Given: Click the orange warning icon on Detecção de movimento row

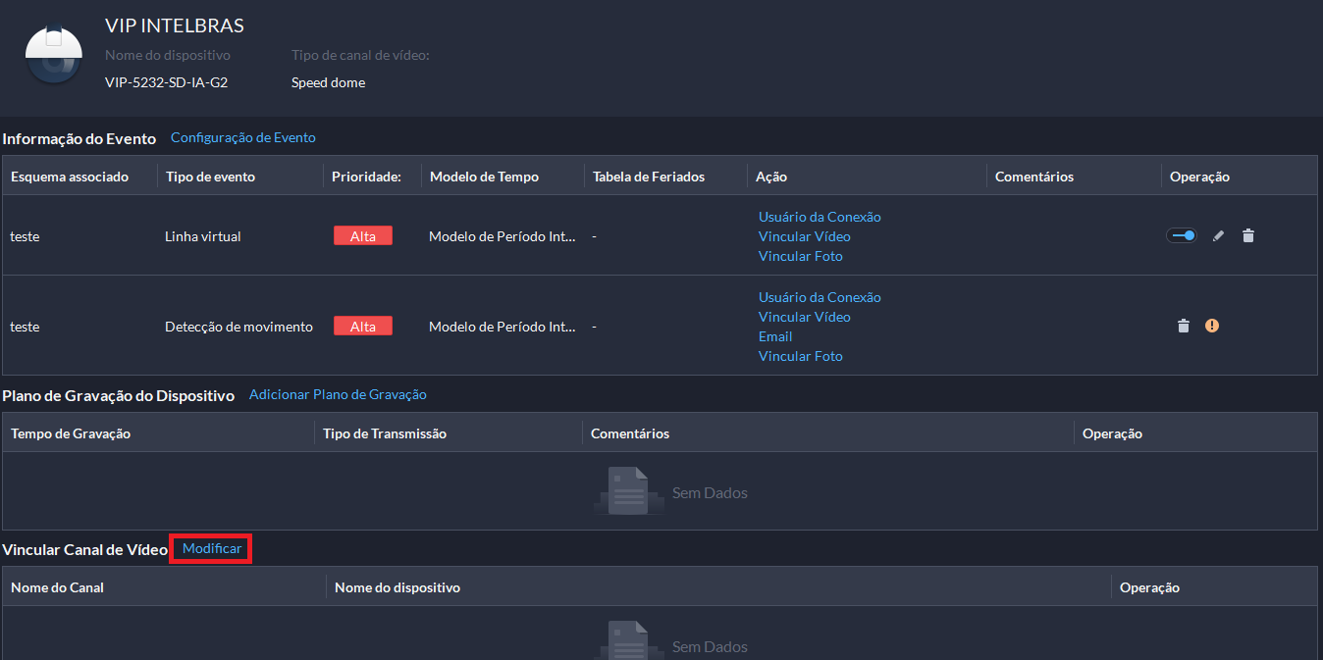Looking at the screenshot, I should tap(1212, 326).
